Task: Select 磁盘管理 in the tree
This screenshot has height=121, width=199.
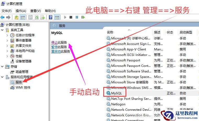Action: (22, 72)
